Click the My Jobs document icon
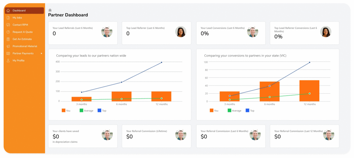354x158 pixels. 8,18
